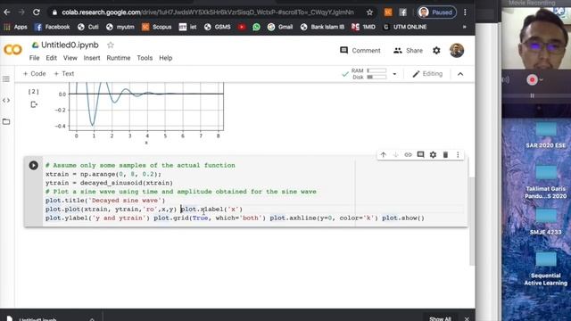Open SAR 2020 ESE desktop folder

[545, 136]
